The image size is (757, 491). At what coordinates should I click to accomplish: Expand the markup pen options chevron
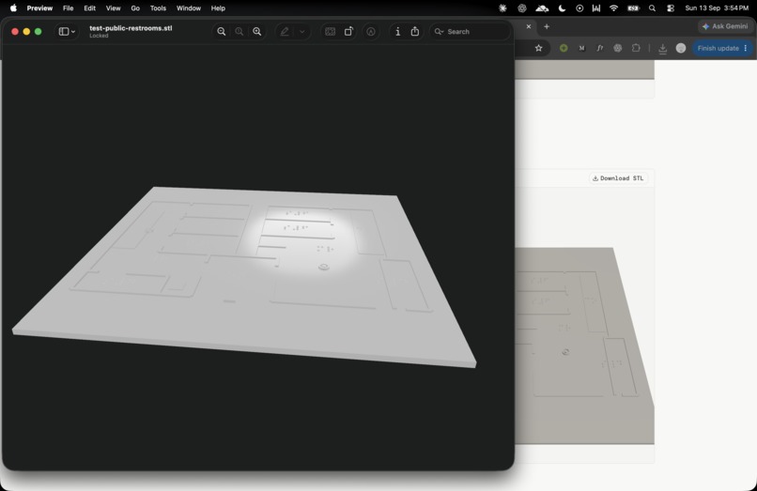coord(302,31)
